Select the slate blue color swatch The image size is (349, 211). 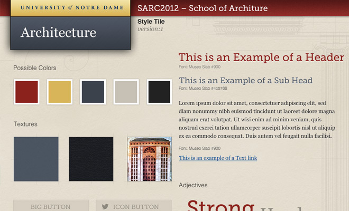[93, 92]
